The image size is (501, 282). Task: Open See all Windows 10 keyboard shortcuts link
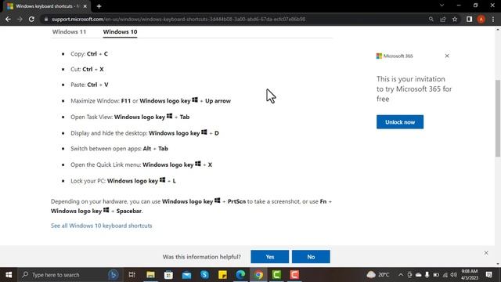pos(101,226)
